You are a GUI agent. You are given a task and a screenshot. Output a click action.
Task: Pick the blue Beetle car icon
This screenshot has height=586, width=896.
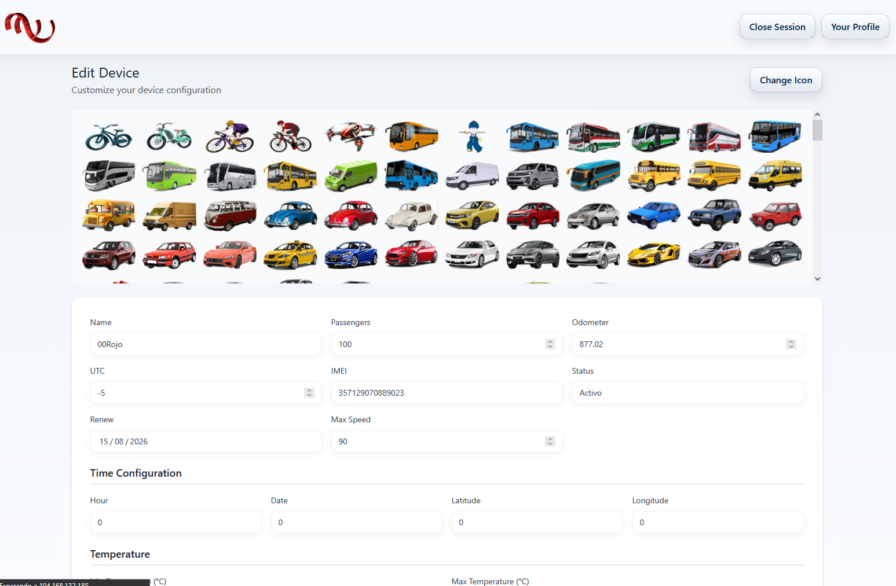click(290, 215)
